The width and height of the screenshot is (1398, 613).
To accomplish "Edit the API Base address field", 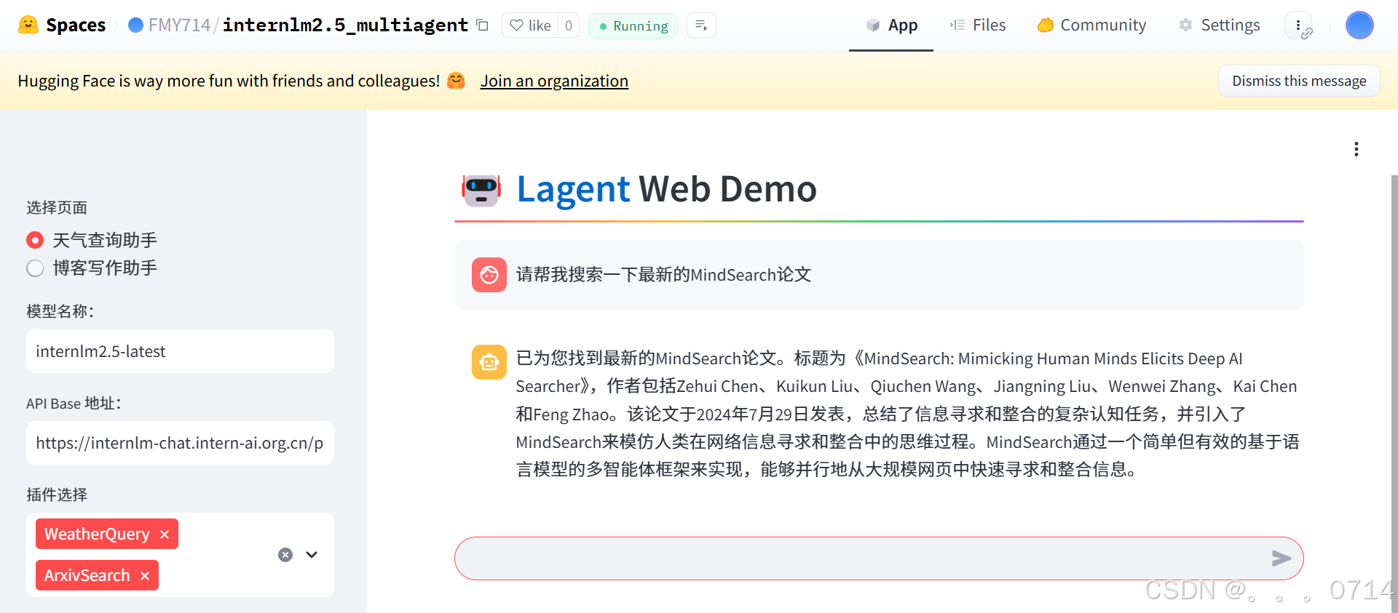I will pos(180,443).
